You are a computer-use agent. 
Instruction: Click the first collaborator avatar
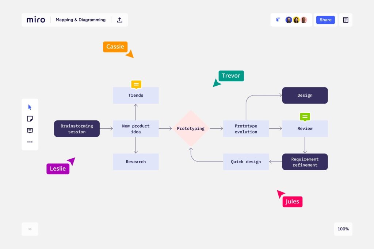[x=289, y=20]
